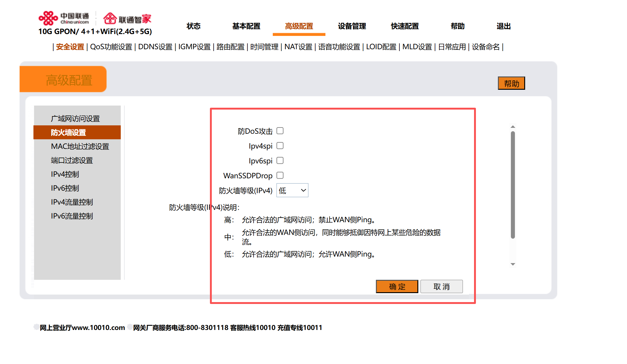Image resolution: width=627 pixels, height=364 pixels.
Task: Click the 确定 confirm button
Action: [x=397, y=287]
